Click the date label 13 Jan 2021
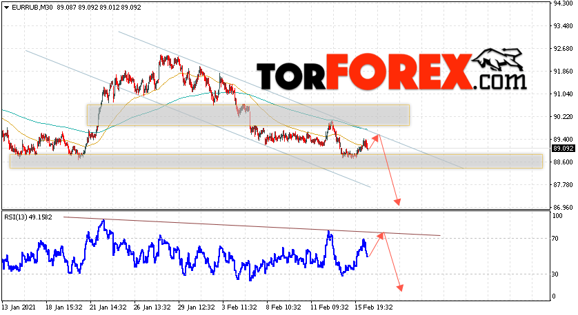578x315 pixels. [19, 307]
